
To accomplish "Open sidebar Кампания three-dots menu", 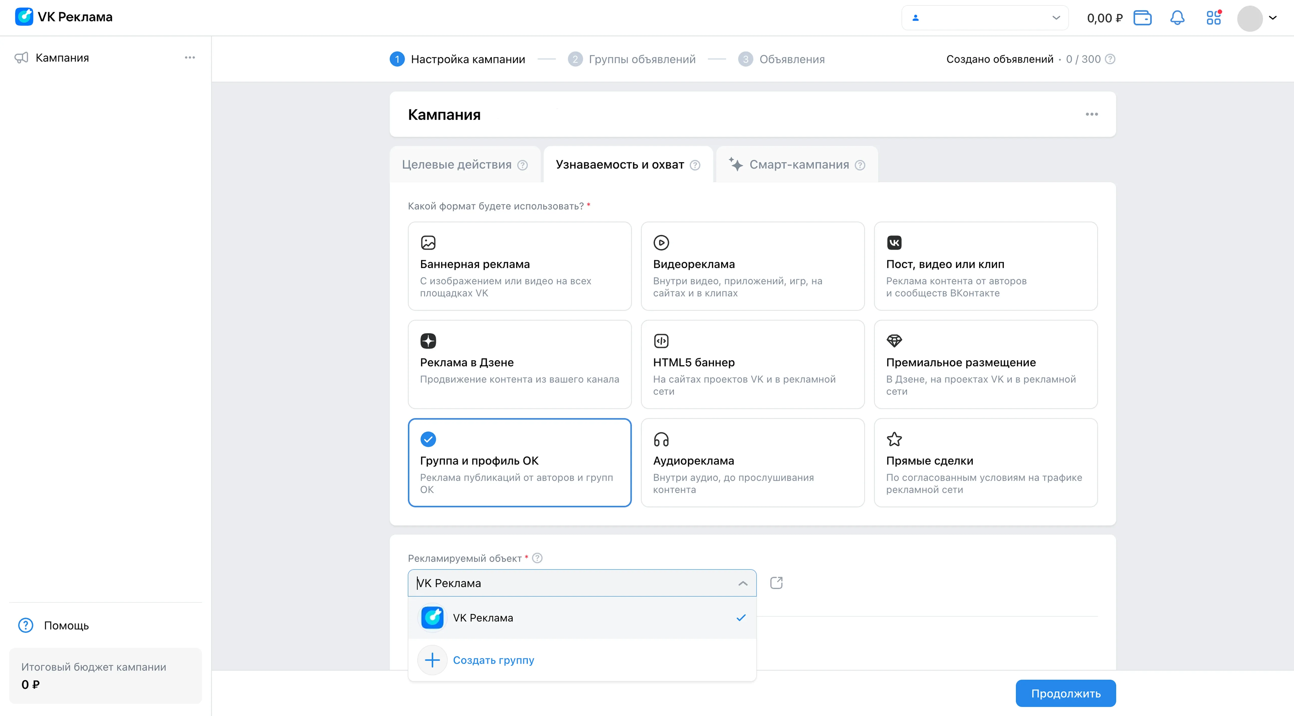I will click(x=189, y=58).
